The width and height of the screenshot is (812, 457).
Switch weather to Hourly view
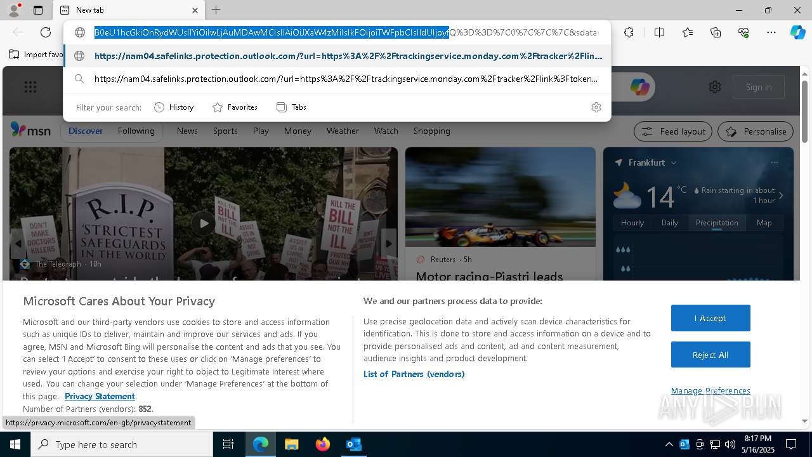click(x=632, y=223)
